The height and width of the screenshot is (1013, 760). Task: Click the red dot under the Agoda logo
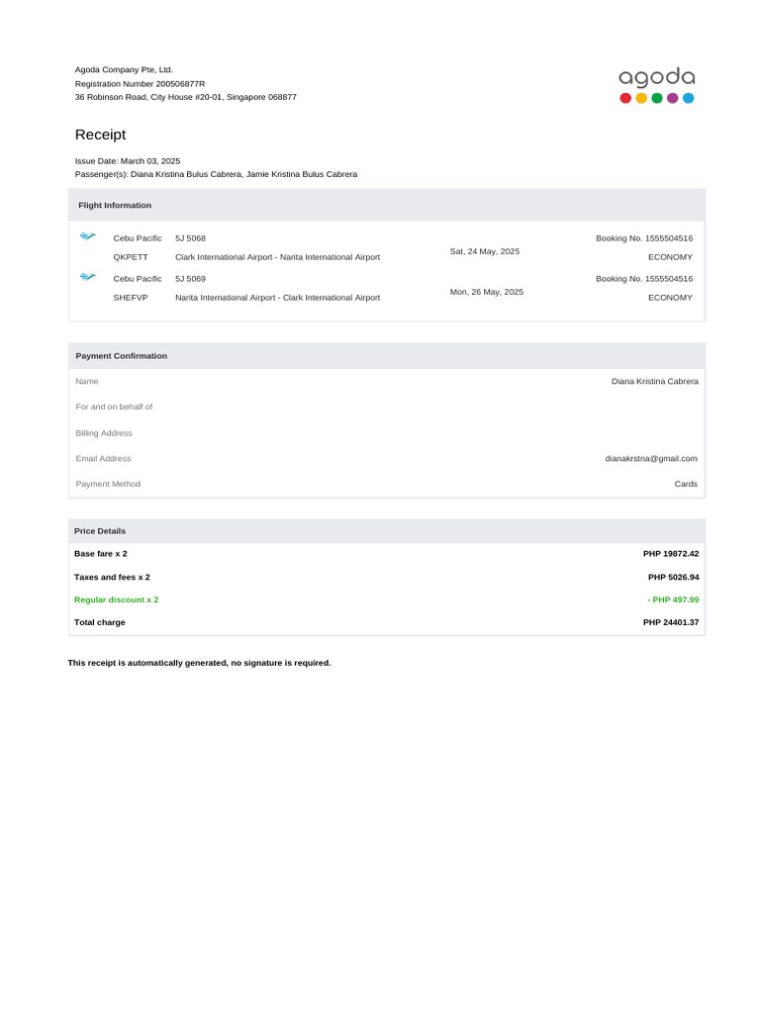click(x=624, y=98)
